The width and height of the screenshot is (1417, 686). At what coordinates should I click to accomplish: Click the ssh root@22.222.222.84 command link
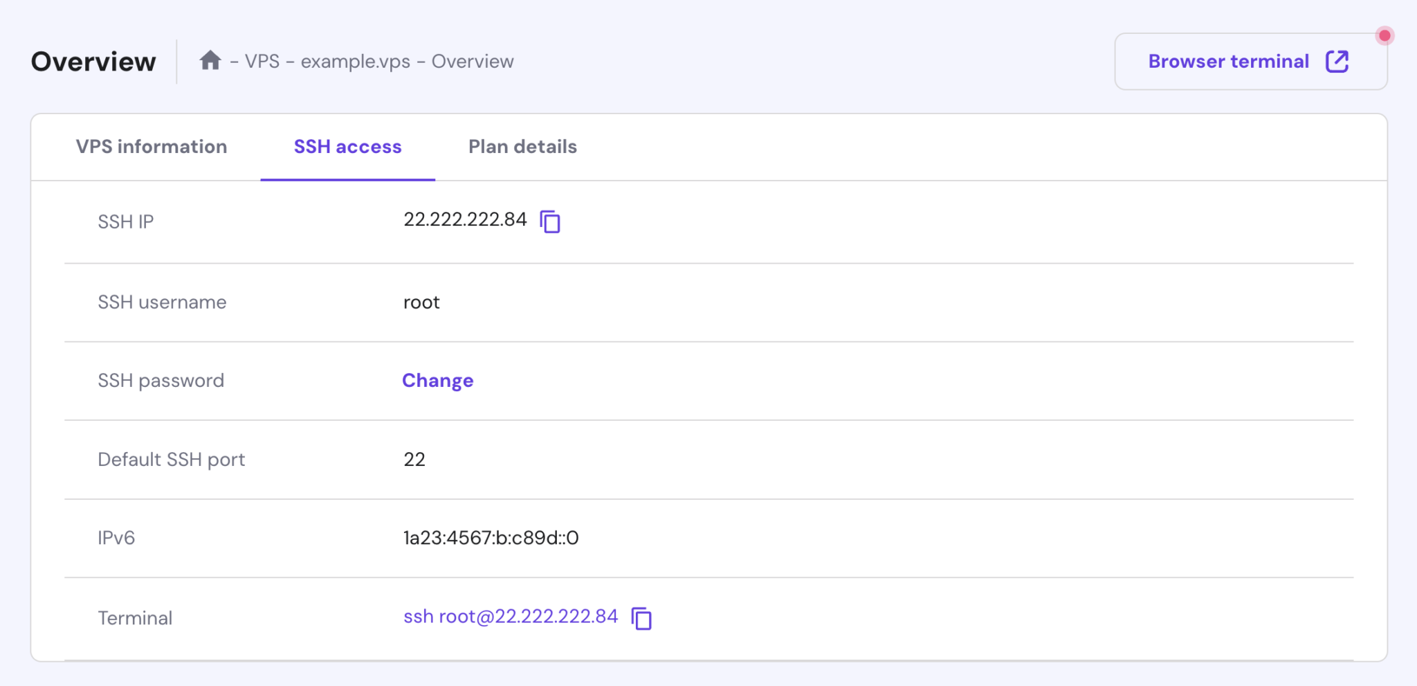(x=511, y=617)
